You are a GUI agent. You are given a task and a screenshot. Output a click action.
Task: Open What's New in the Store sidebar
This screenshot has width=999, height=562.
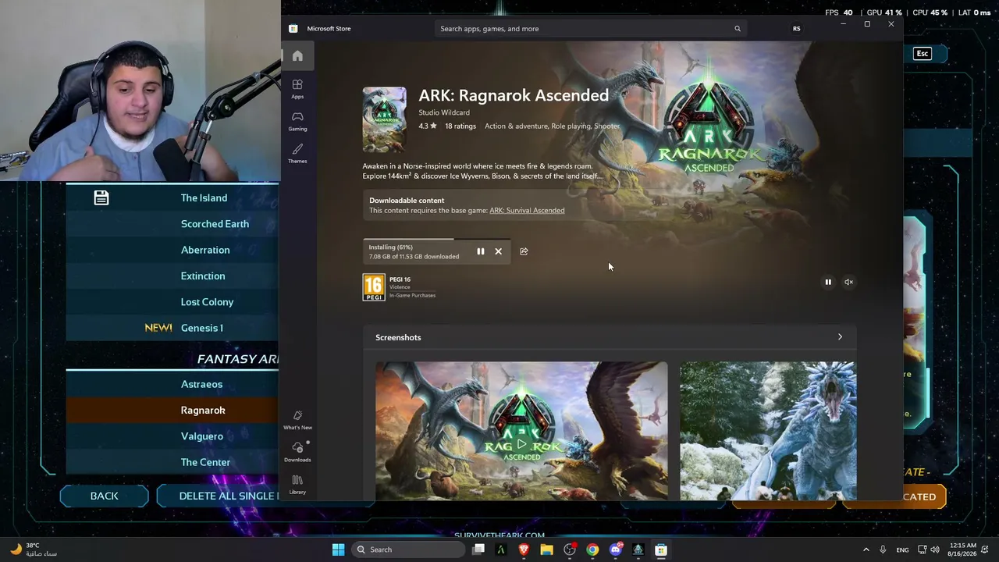coord(297,420)
